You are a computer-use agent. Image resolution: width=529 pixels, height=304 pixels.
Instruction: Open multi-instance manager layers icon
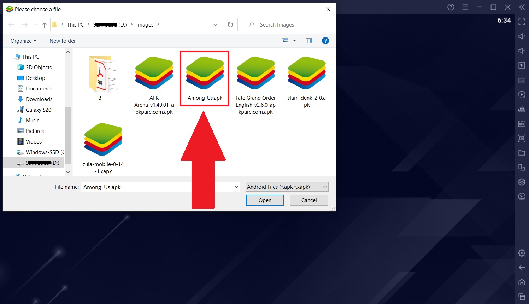pos(522,182)
